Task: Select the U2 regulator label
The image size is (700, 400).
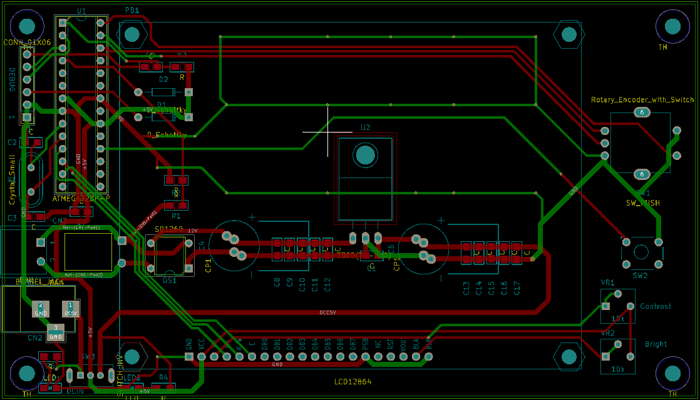Action: [x=366, y=127]
